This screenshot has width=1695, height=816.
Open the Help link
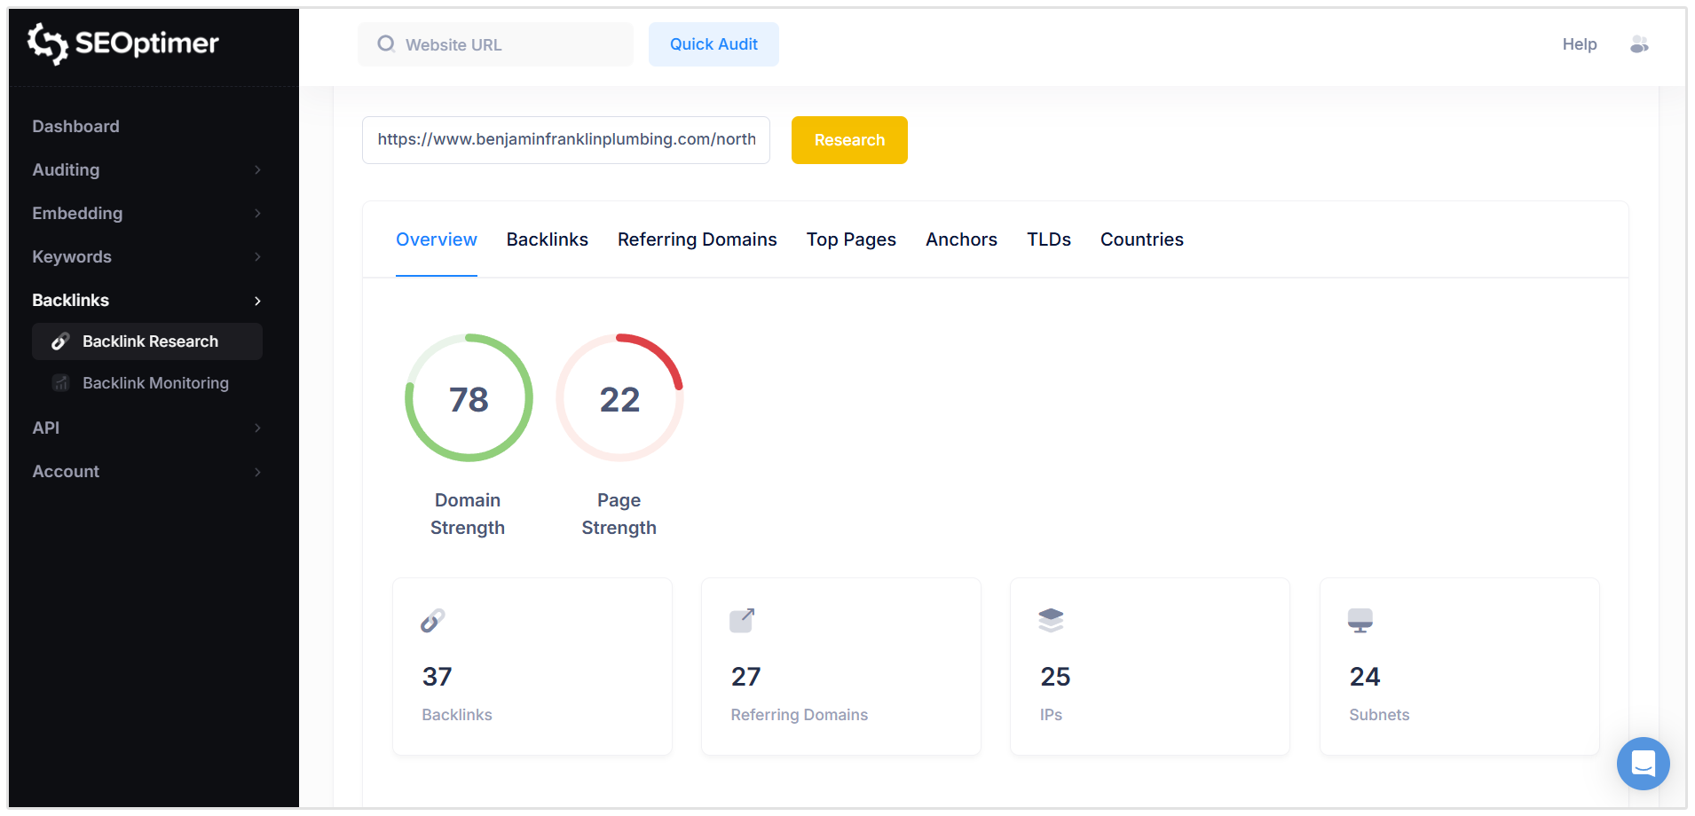click(x=1579, y=43)
